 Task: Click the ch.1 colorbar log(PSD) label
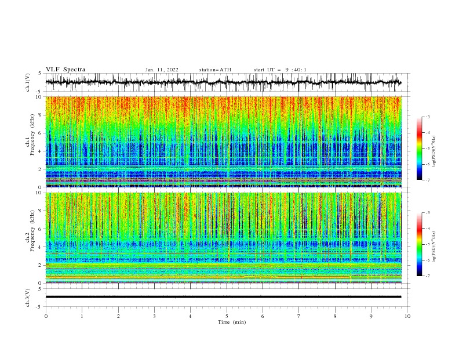point(434,151)
